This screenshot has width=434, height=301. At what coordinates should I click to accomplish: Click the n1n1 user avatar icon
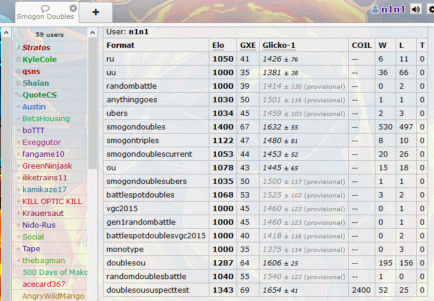[375, 9]
